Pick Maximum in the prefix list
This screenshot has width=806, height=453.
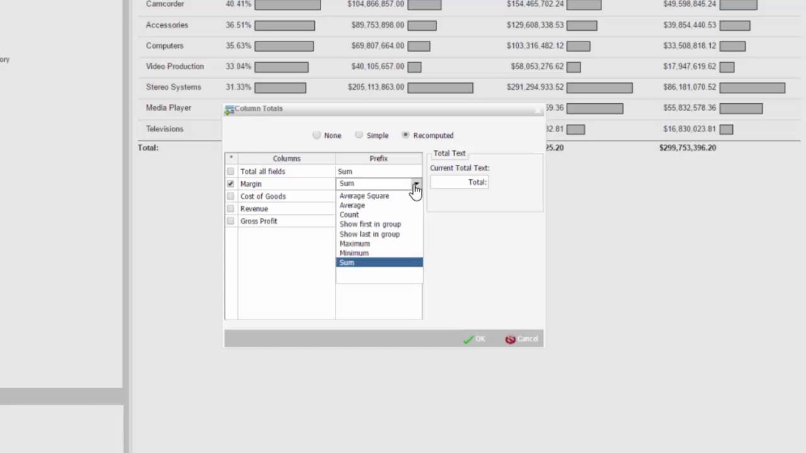379,243
